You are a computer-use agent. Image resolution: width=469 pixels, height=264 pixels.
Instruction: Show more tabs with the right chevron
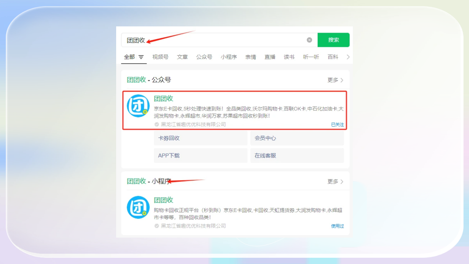point(348,57)
